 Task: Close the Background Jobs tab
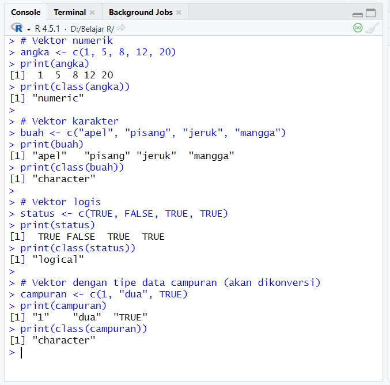pyautogui.click(x=179, y=12)
